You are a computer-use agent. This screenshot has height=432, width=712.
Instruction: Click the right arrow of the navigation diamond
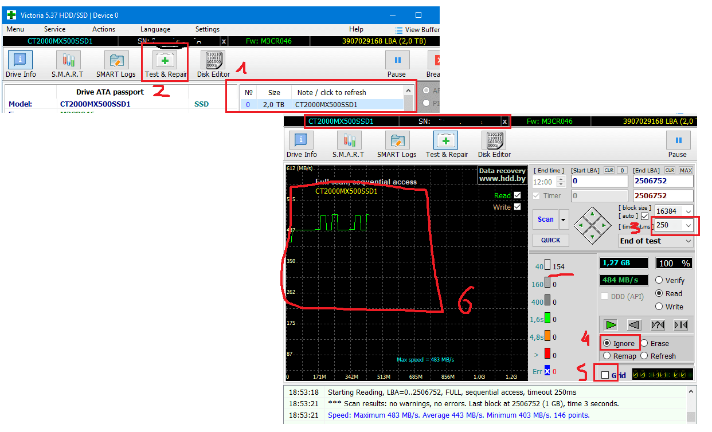604,224
